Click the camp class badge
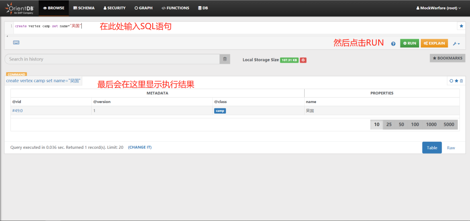Viewport: 470px width, 221px height. 220,111
